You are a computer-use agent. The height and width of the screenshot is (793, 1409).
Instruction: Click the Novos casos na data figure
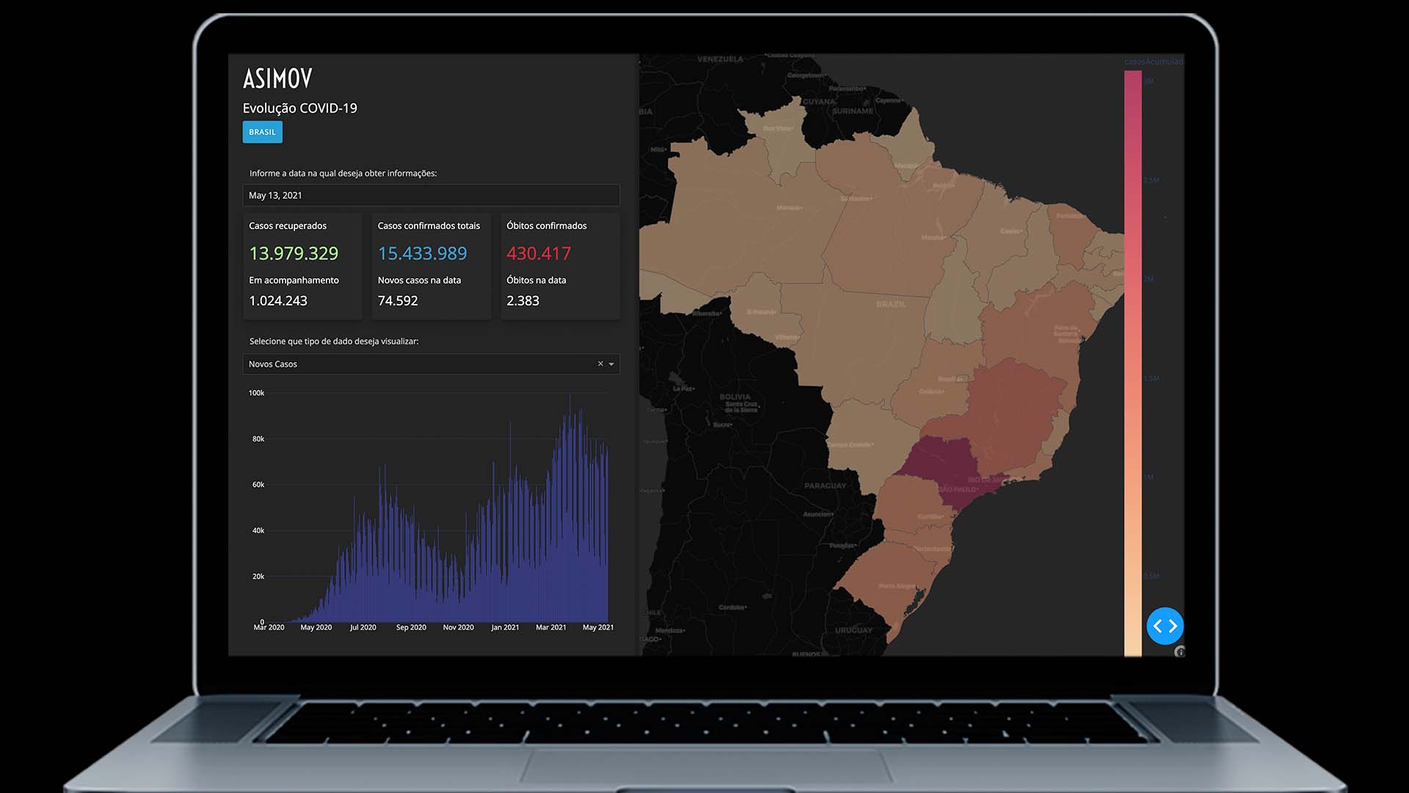[398, 300]
